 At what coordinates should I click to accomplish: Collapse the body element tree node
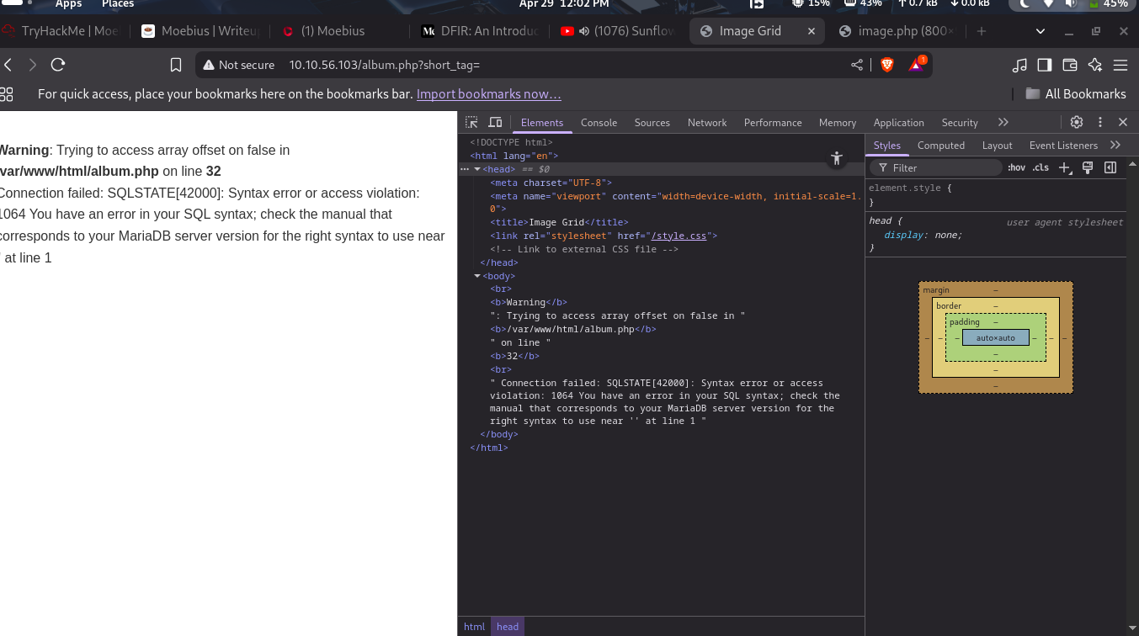tap(477, 276)
